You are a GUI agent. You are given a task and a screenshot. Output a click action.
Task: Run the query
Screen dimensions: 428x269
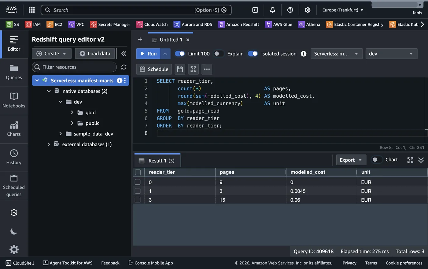(148, 54)
